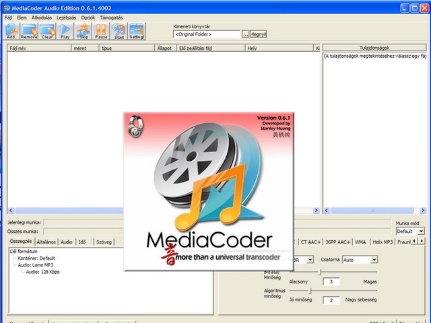Open the Elem menu
The image size is (431, 323).
22,17
